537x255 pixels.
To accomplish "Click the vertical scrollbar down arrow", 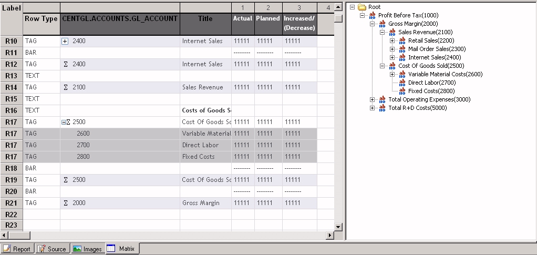I will [338, 227].
